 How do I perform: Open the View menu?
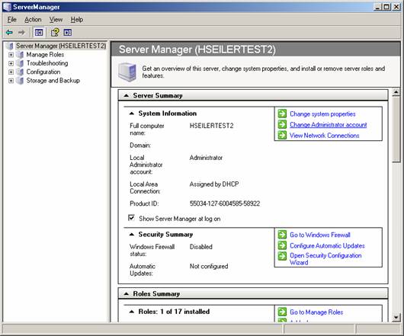(x=56, y=20)
